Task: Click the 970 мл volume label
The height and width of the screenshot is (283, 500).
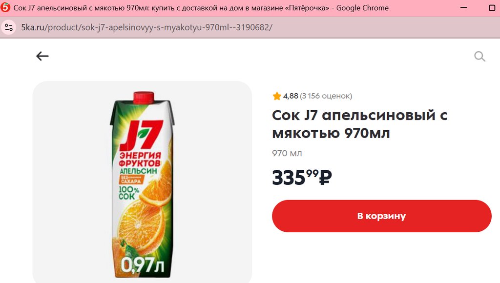Action: point(287,153)
